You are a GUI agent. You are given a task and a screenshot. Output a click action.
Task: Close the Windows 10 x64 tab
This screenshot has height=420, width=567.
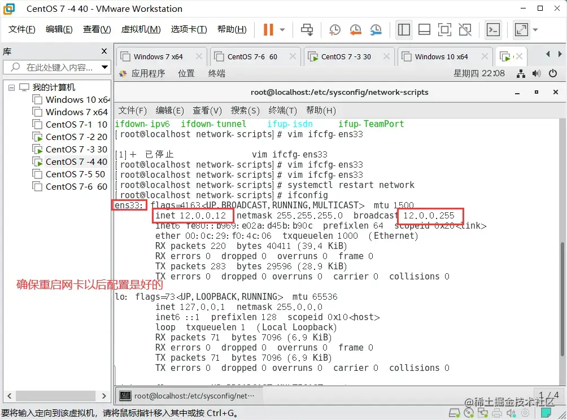485,56
